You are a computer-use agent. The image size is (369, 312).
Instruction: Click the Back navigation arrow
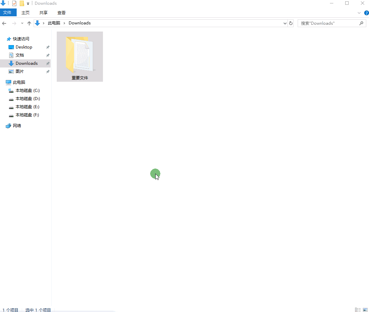[x=4, y=23]
